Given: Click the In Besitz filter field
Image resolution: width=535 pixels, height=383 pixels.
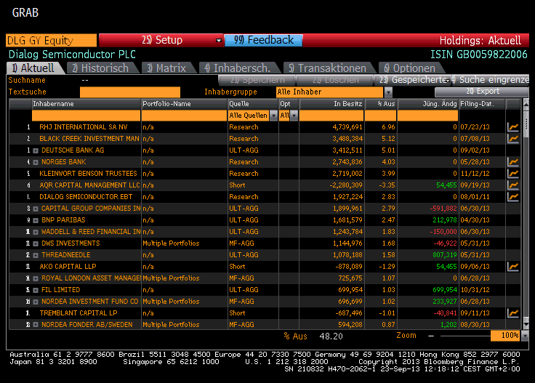Looking at the screenshot, I should click(x=331, y=116).
